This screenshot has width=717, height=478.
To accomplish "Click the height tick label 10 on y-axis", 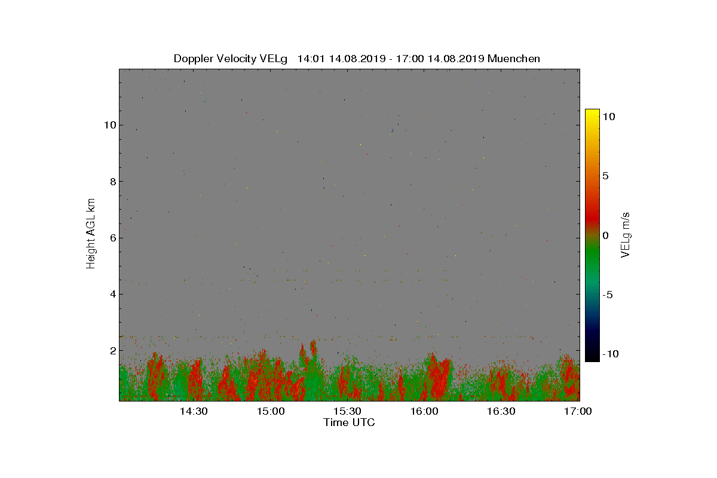I will click(x=109, y=125).
